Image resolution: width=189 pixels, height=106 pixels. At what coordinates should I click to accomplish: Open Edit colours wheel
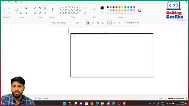click(x=140, y=10)
